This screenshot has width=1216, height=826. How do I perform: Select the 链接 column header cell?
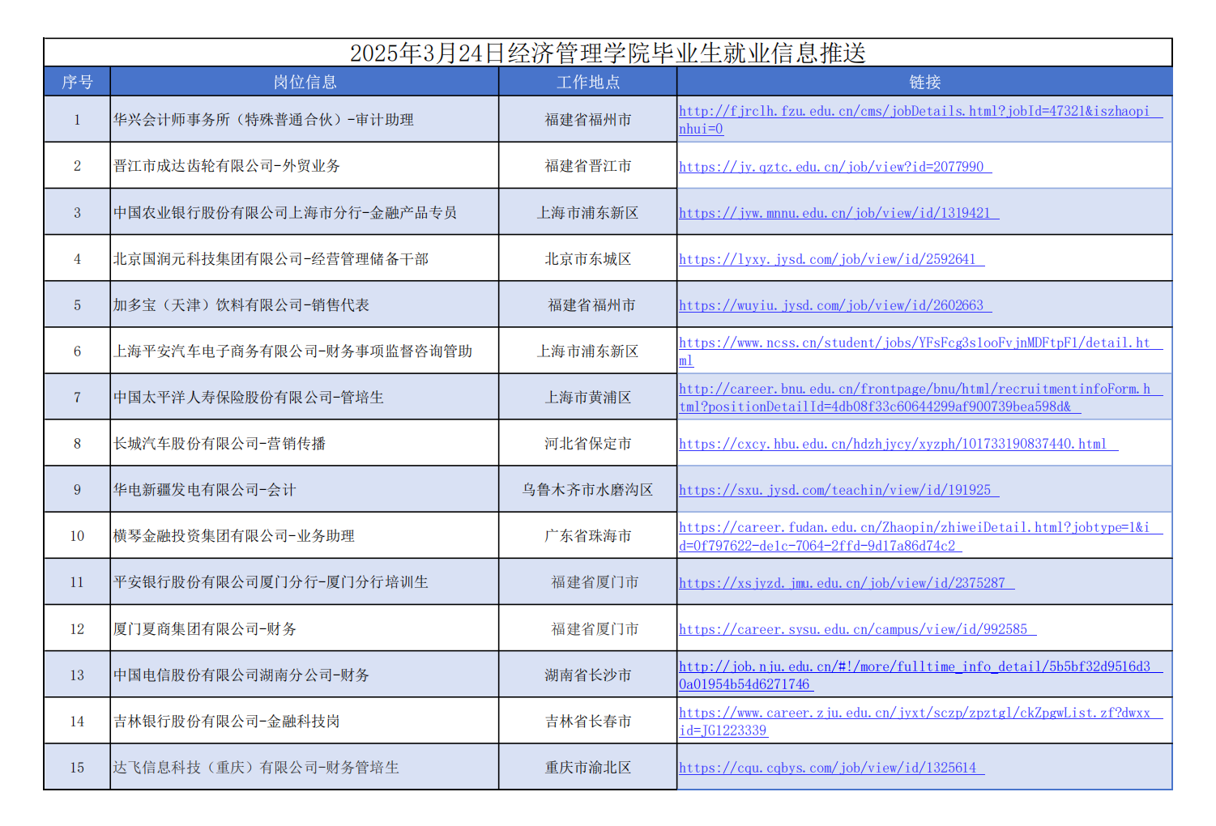coord(924,82)
